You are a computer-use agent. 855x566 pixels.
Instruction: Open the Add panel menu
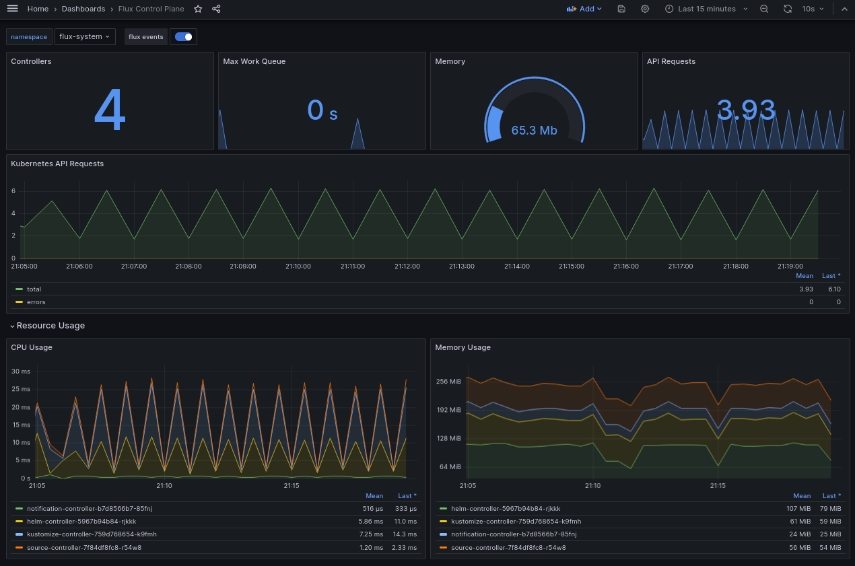pyautogui.click(x=583, y=9)
